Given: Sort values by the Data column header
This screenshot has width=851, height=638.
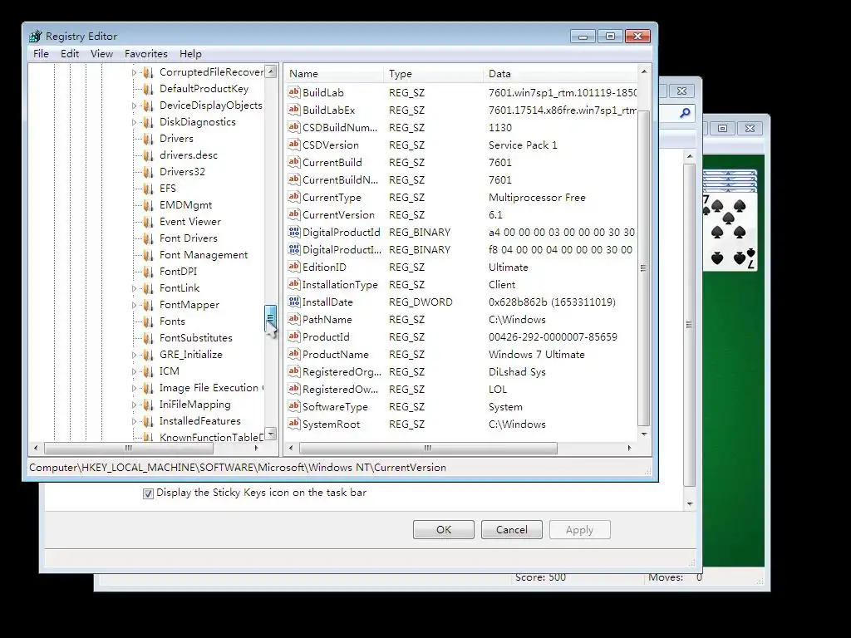Looking at the screenshot, I should (560, 74).
